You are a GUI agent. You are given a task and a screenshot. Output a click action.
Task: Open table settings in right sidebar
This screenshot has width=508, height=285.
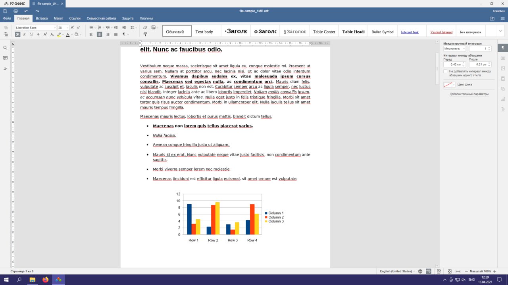coord(503,58)
